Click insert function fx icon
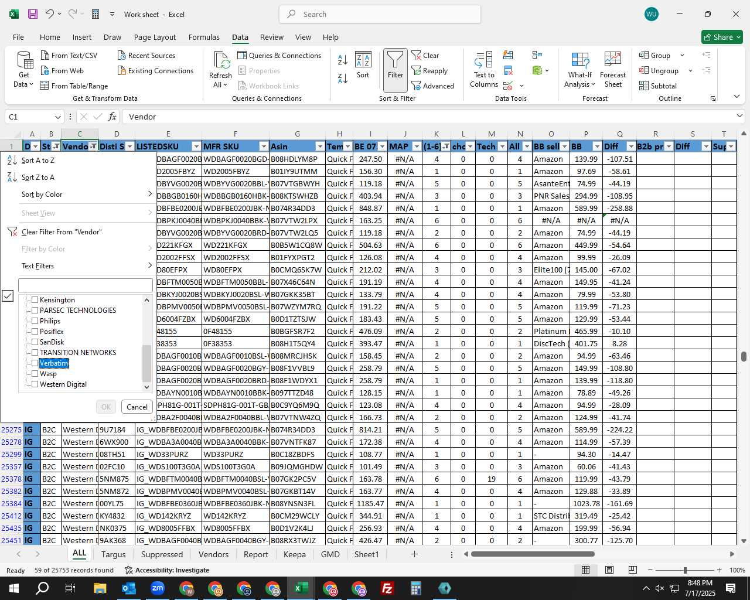This screenshot has width=750, height=600. [x=112, y=117]
